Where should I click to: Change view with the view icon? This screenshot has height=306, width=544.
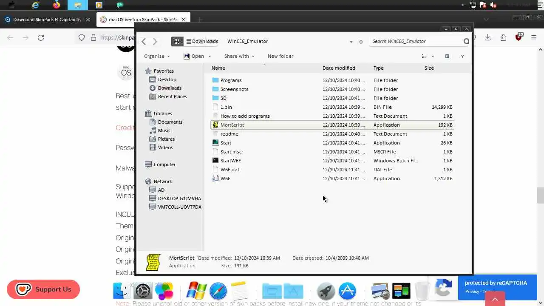(x=423, y=56)
